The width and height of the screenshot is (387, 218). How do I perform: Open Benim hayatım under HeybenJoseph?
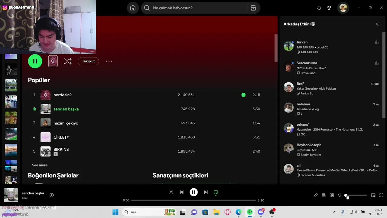tap(311, 155)
